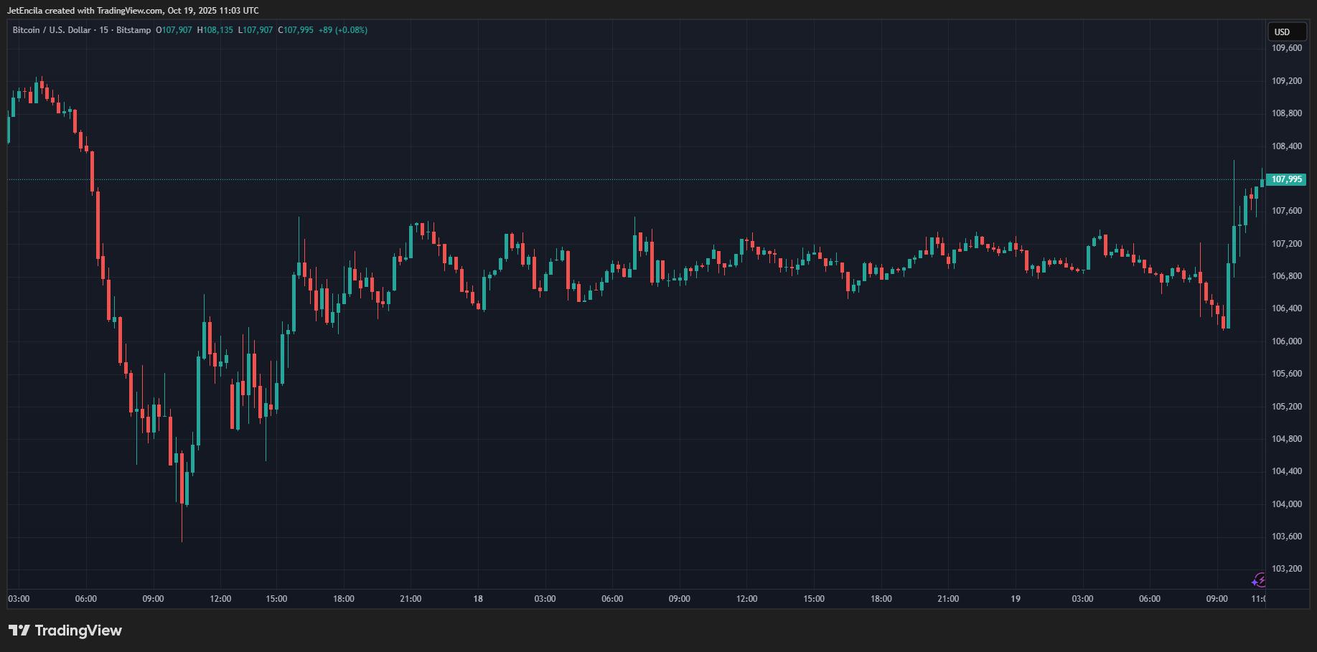
Task: Click the 106,000 label on price axis
Action: click(1286, 341)
